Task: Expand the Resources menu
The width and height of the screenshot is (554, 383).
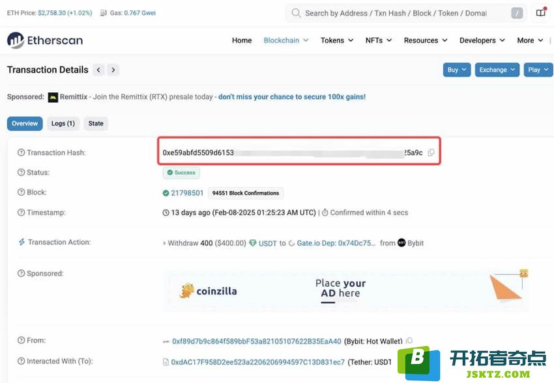Action: coord(426,40)
